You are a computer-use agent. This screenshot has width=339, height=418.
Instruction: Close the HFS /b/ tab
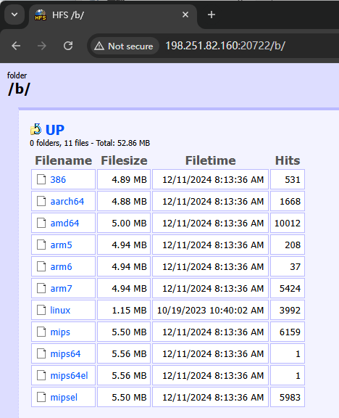[x=185, y=15]
